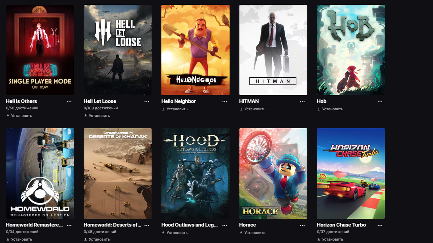Select the Hood Outlaws & Legends cover
This screenshot has width=433, height=243.
pos(196,173)
